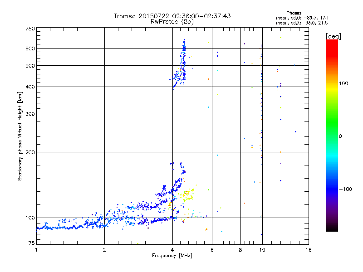363x272 pixels.
Task: Click the x-axis tick '8'
Action: click(x=240, y=250)
